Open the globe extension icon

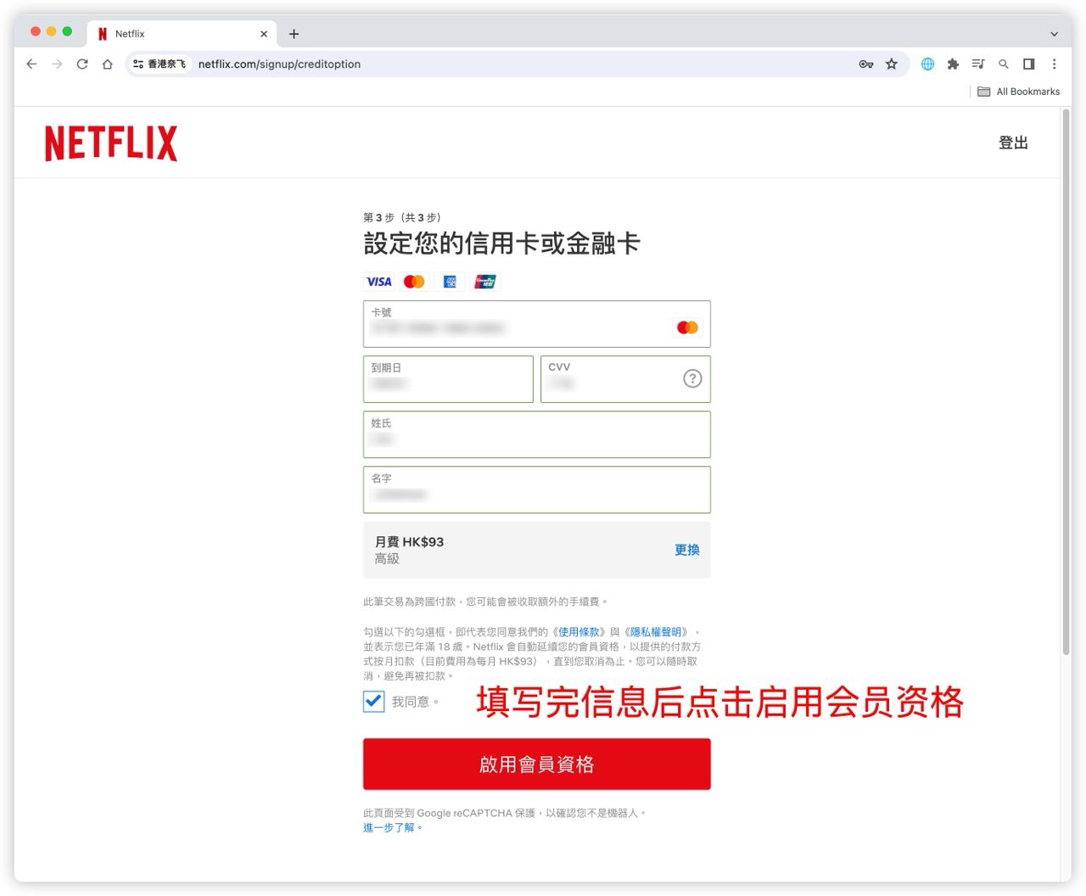[927, 64]
